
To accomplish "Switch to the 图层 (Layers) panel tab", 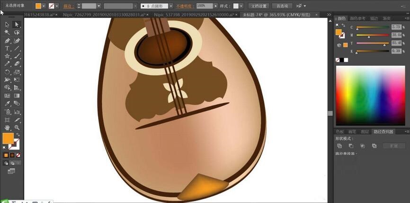I will click(365, 132).
